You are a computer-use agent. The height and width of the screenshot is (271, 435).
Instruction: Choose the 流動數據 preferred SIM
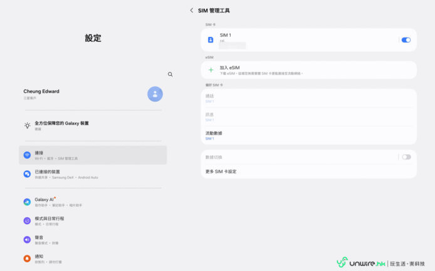309,135
